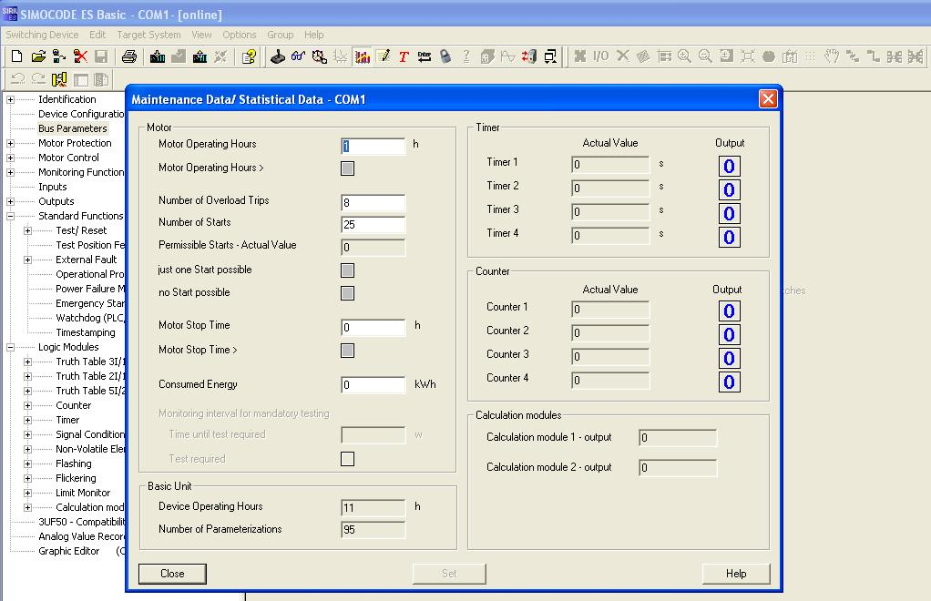Click the Timer 4 output indicator
The width and height of the screenshot is (931, 601).
pos(729,238)
